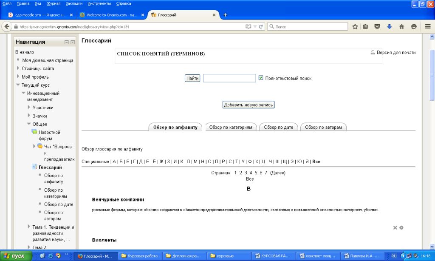
Task: Open the Инструменты menu
Action: [x=99, y=3]
